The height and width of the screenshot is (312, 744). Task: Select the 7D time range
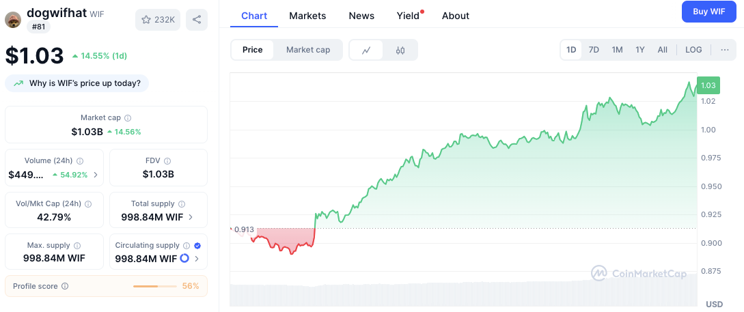(x=594, y=50)
